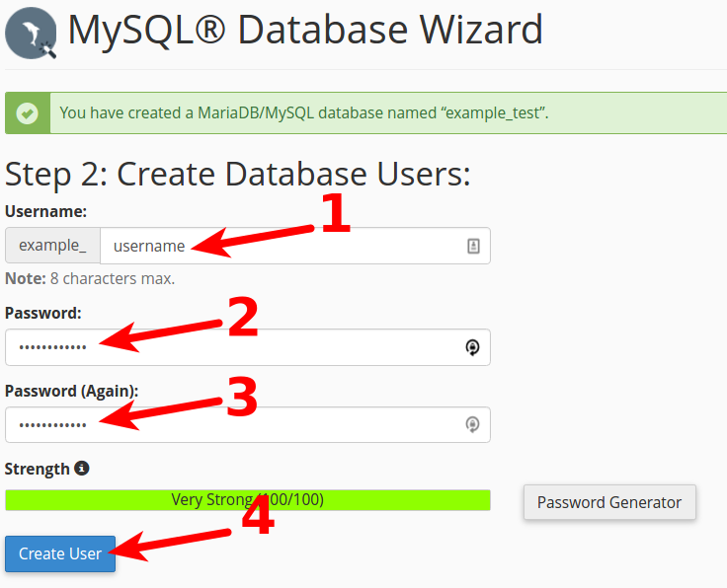Click the password manager icon in Password field
Screen dimensions: 727x588
click(473, 347)
